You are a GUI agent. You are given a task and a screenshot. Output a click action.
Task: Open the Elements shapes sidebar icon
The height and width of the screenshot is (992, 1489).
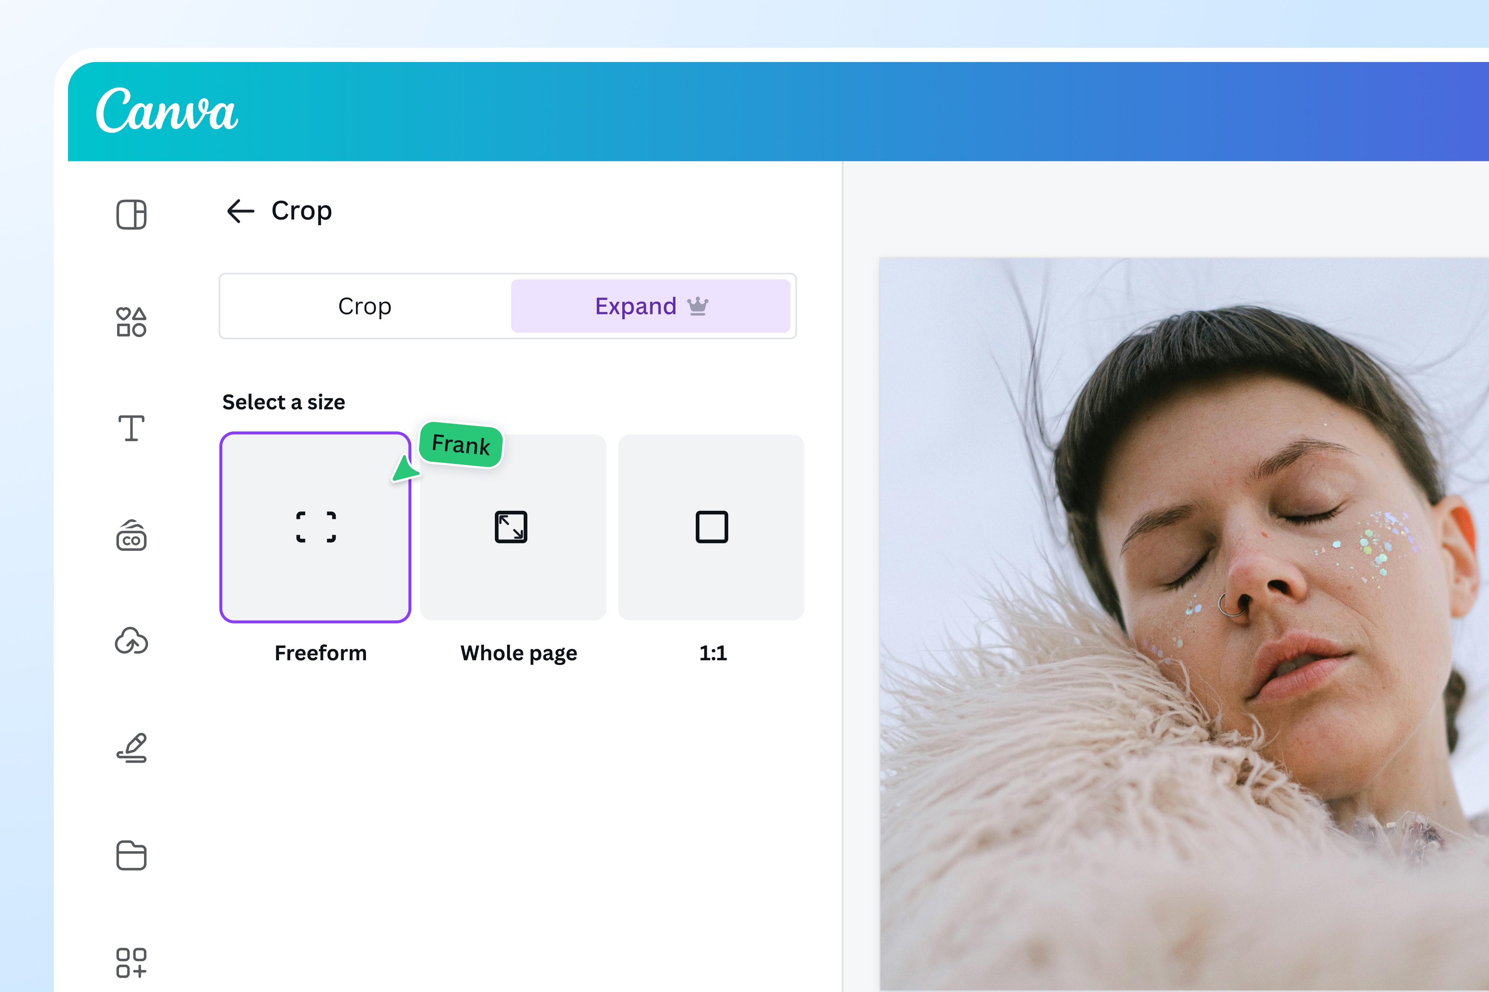click(x=131, y=322)
